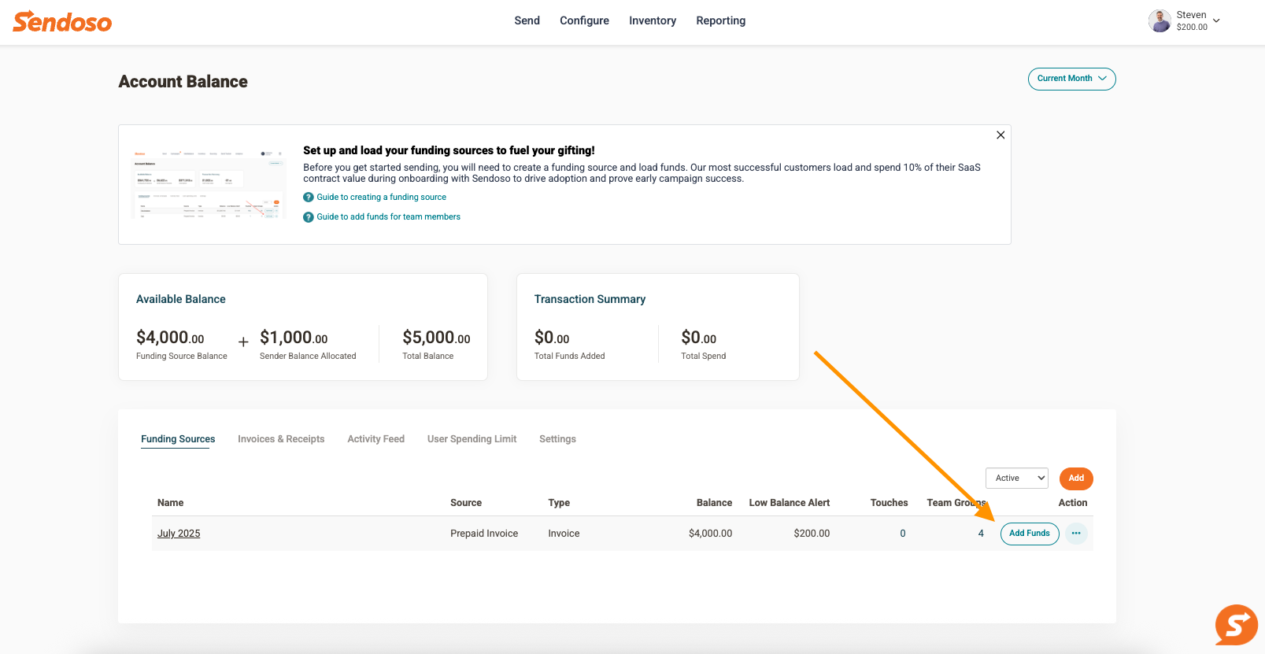
Task: Click the touches count 0 for July 2025
Action: point(903,534)
